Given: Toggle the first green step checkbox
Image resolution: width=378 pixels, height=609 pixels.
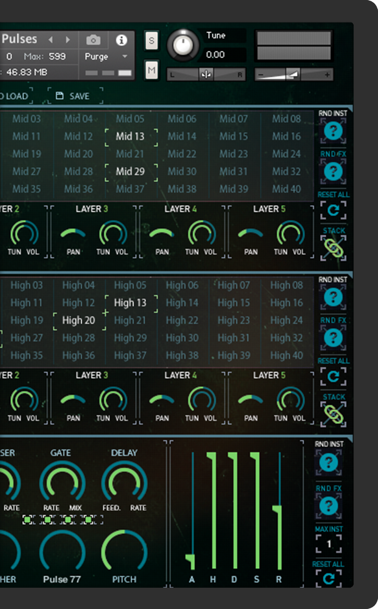Looking at the screenshot, I should click(28, 519).
